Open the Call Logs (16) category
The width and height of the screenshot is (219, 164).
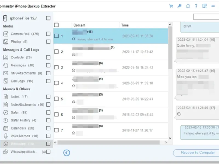(22, 81)
